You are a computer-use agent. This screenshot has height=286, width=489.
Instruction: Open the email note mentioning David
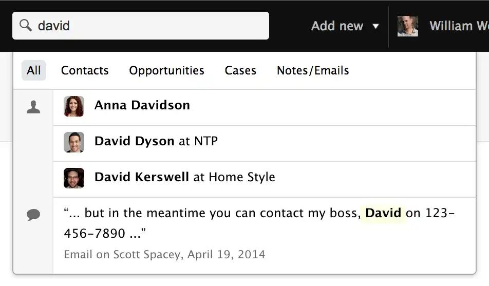coord(265,236)
